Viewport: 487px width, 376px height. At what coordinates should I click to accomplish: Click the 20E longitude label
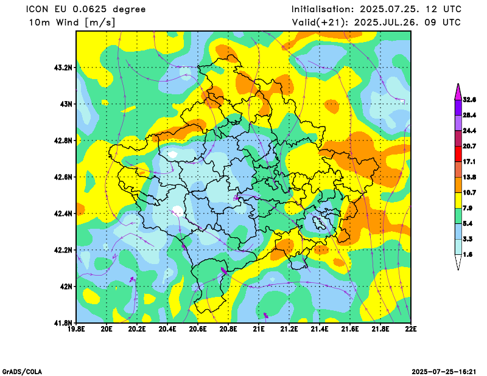pos(107,329)
